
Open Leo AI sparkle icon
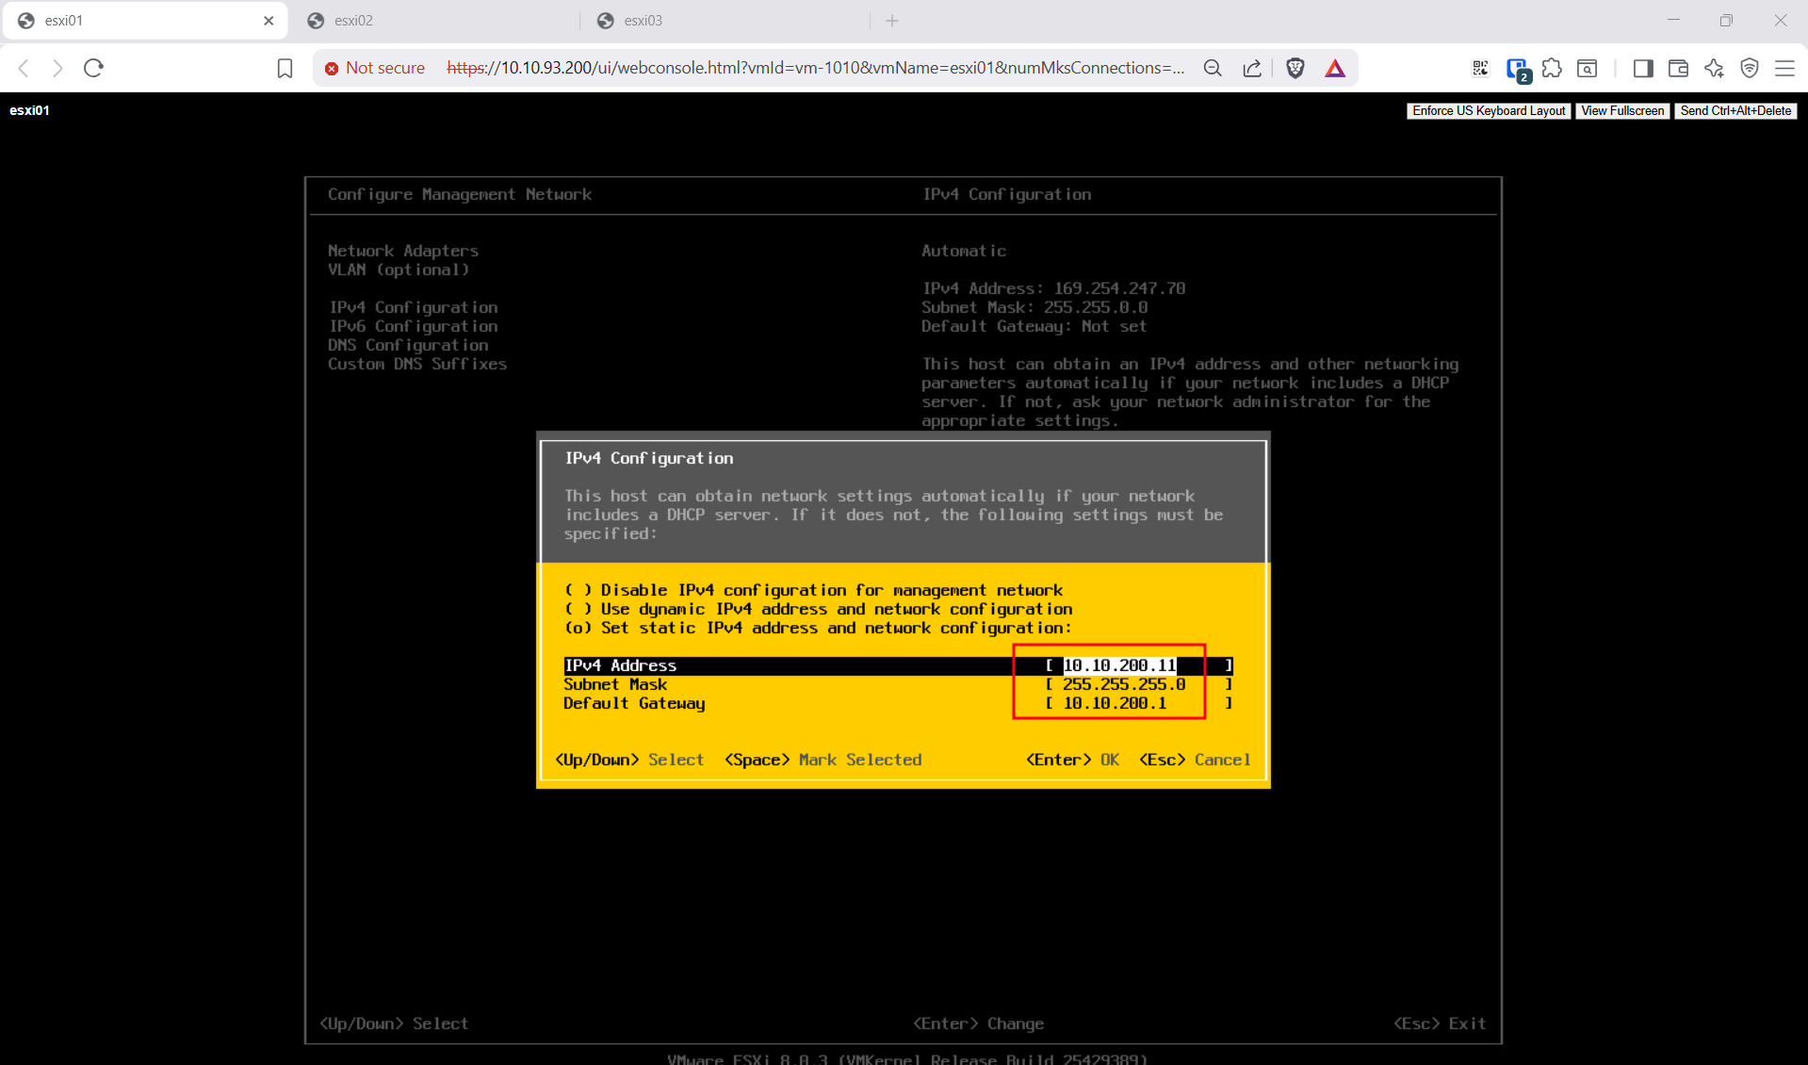click(1714, 68)
